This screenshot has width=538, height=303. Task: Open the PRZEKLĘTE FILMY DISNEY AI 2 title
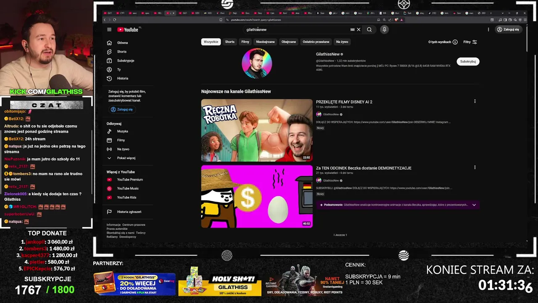click(344, 102)
